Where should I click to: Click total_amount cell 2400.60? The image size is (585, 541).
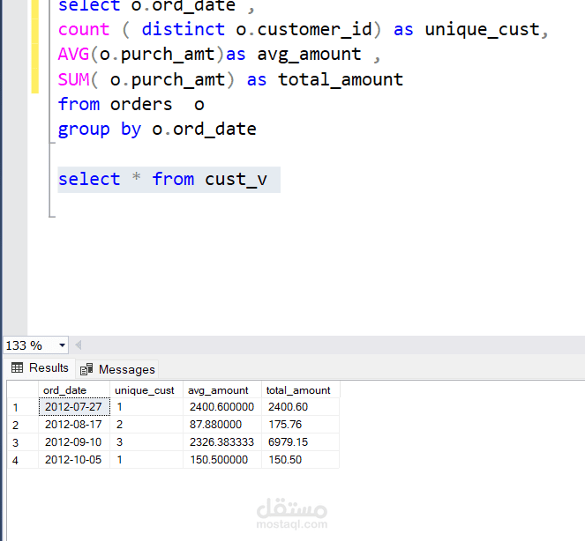(x=301, y=407)
